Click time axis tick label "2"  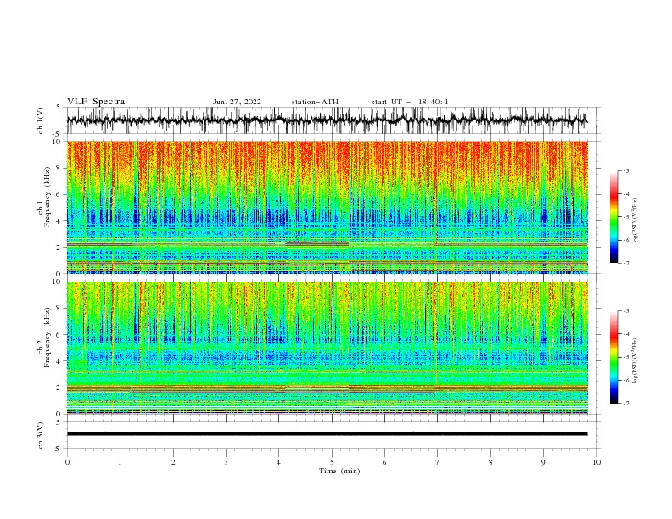pyautogui.click(x=173, y=462)
